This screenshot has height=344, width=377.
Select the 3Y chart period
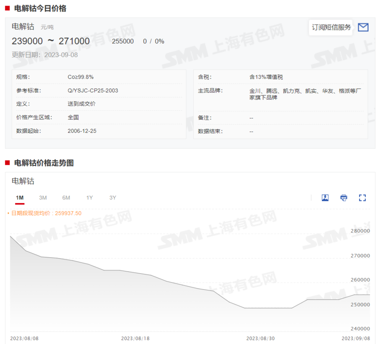[112, 197]
